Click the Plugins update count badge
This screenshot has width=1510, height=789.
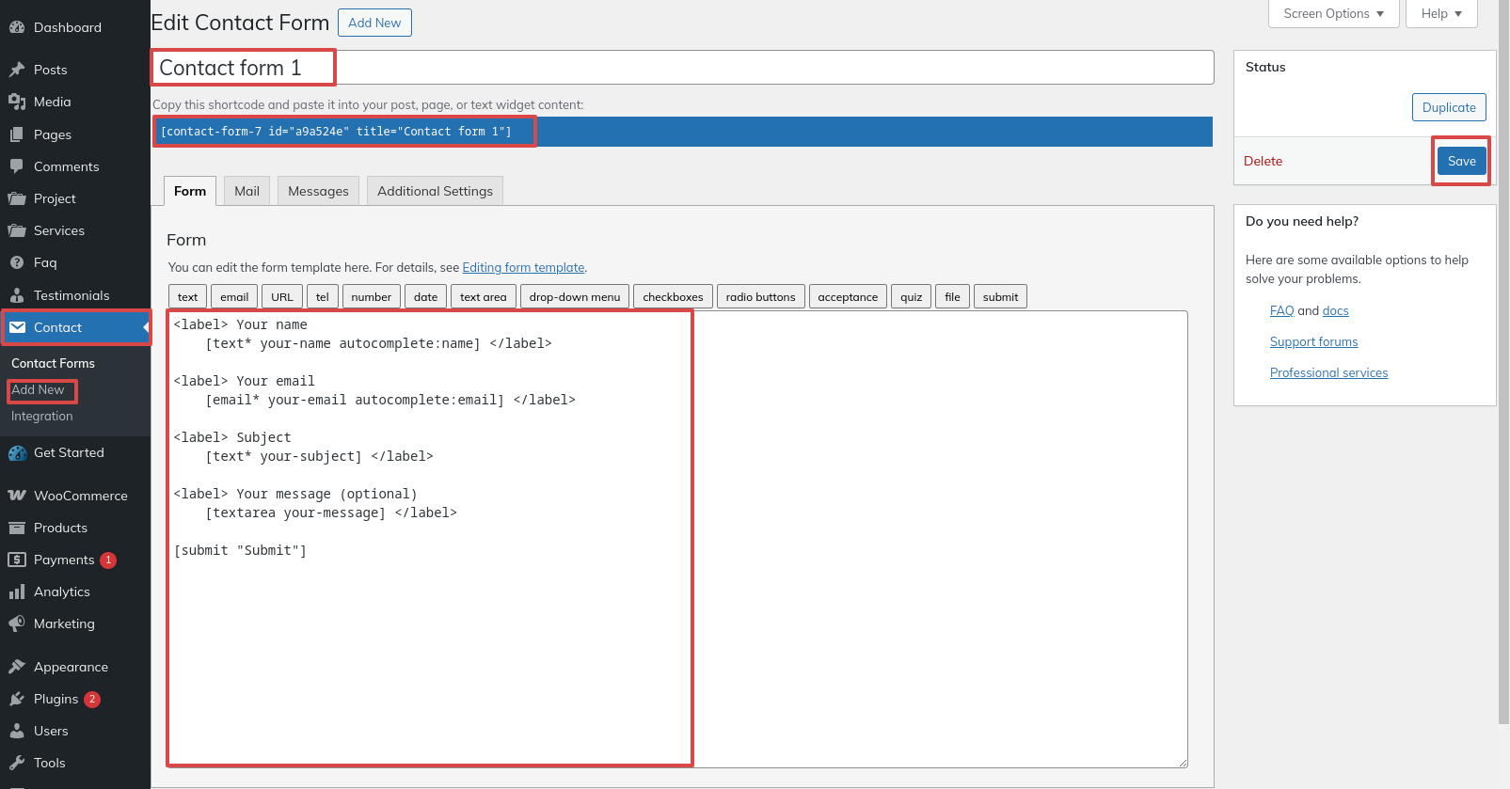click(x=92, y=700)
